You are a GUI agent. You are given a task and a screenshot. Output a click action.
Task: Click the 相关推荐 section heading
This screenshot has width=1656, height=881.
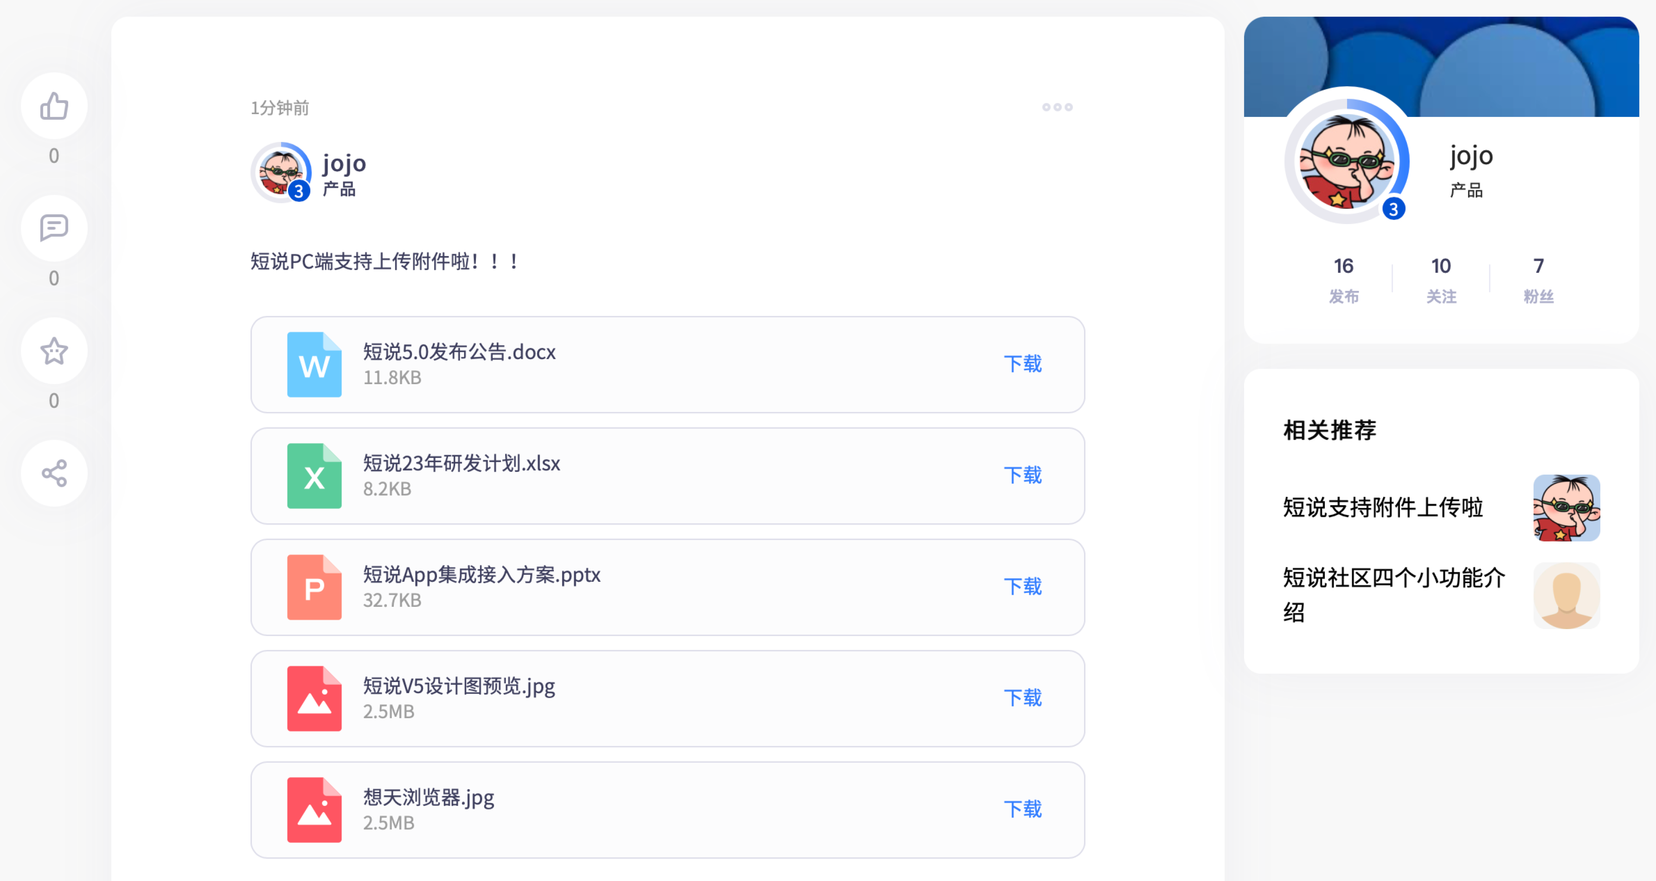point(1329,430)
